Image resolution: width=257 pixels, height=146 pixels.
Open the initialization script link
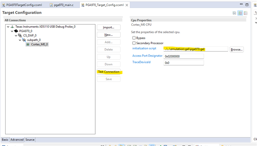point(144,48)
